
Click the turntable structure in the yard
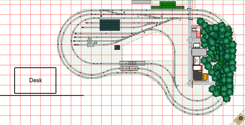click(x=90, y=41)
